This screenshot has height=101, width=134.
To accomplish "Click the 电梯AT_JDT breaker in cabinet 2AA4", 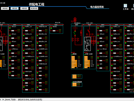I will click(x=115, y=31).
